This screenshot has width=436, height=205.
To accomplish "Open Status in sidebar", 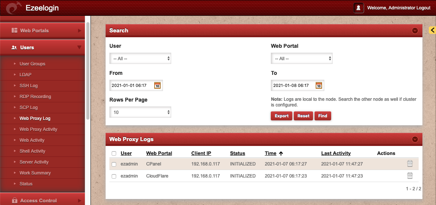I will click(26, 184).
